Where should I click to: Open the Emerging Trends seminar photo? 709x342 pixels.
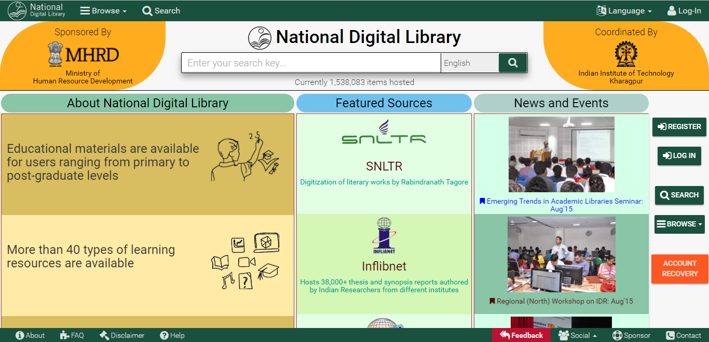click(x=561, y=154)
